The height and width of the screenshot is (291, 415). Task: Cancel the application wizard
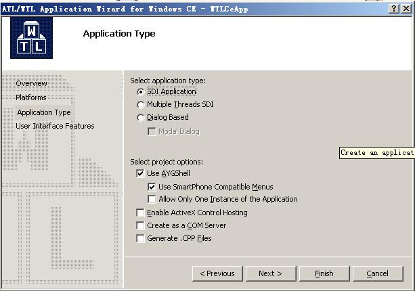point(378,273)
